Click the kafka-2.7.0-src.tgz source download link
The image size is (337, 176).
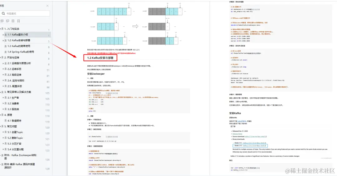pos(251,137)
